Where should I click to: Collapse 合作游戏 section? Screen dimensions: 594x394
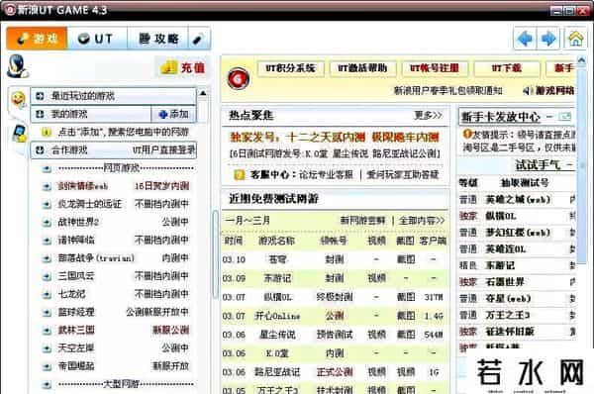(x=113, y=150)
